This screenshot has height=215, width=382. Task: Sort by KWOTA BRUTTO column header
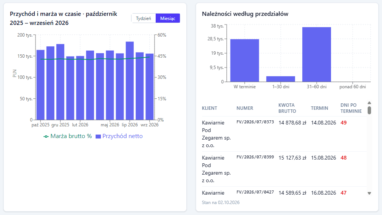click(x=287, y=108)
